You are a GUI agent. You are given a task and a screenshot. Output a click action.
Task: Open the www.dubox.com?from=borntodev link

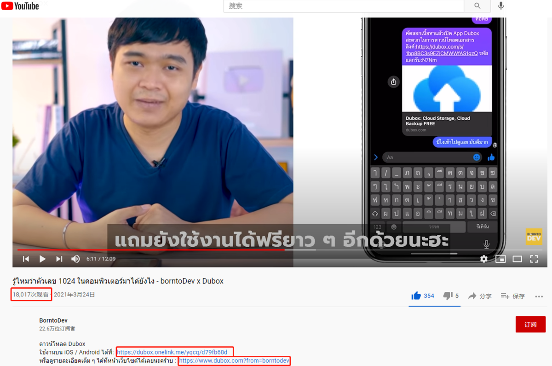click(234, 360)
